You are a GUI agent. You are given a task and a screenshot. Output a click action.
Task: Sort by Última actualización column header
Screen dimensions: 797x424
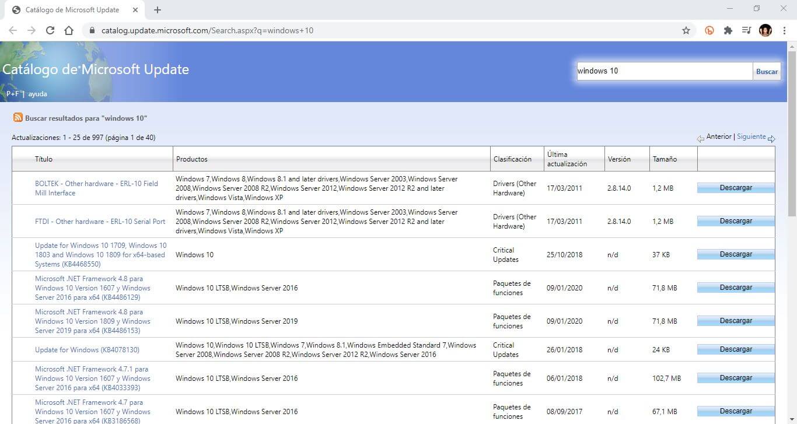[x=567, y=159]
